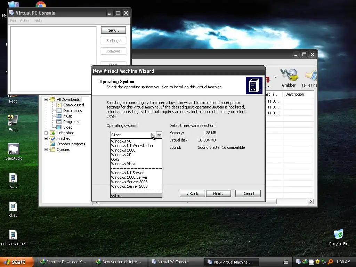The height and width of the screenshot is (267, 356).
Task: Select Windows XP operating system
Action: coord(121,155)
